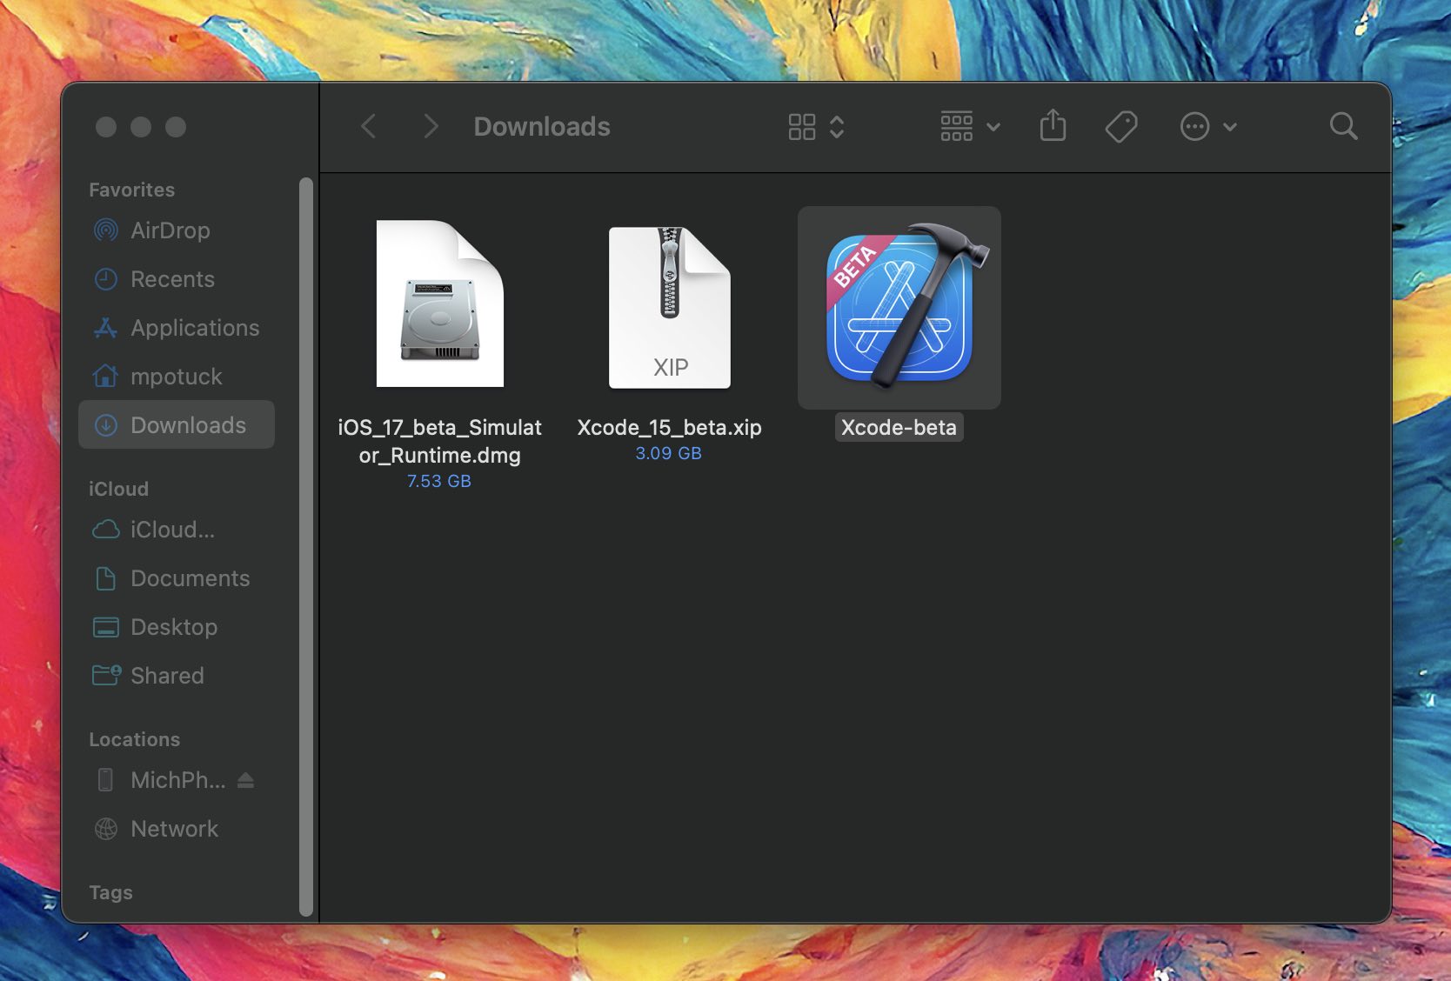
Task: Go back with the left chevron
Action: coord(369,127)
